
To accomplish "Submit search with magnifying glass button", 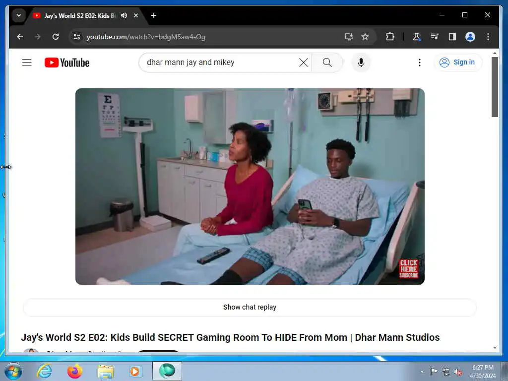I will (327, 62).
